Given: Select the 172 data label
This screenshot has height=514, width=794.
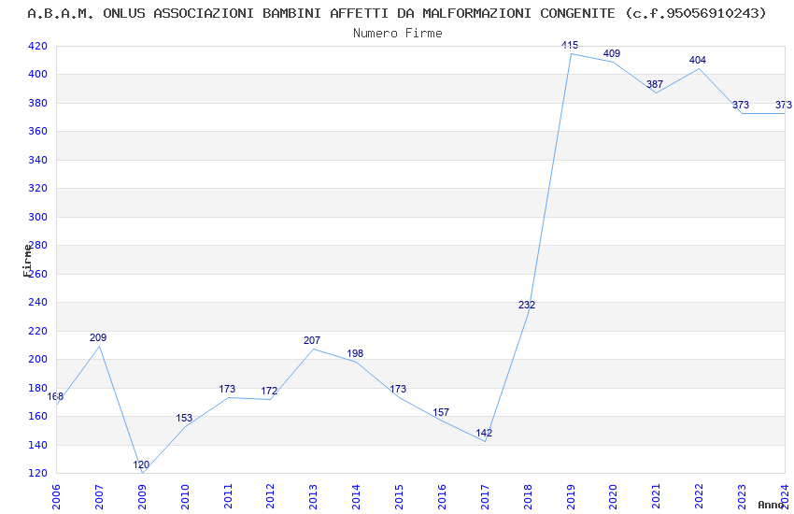Looking at the screenshot, I should [x=269, y=391].
